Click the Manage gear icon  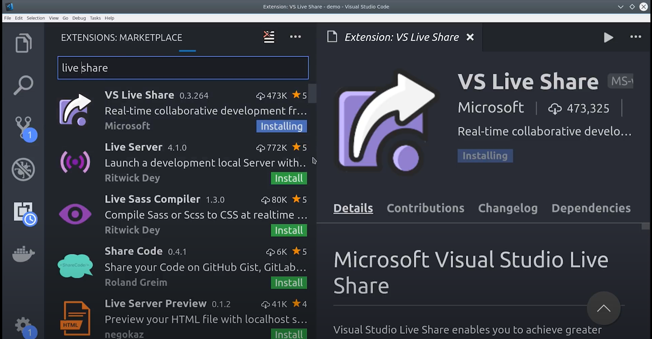(23, 326)
